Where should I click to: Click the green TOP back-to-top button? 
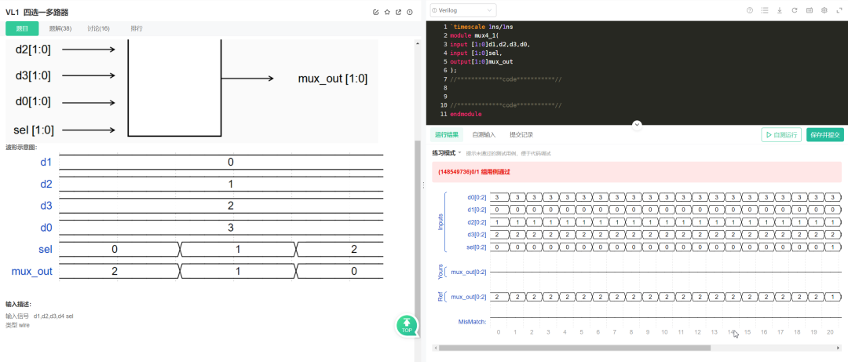tap(408, 325)
